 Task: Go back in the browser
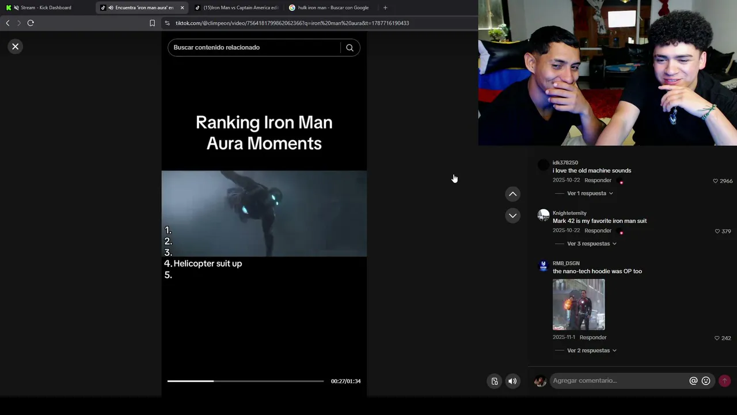7,23
